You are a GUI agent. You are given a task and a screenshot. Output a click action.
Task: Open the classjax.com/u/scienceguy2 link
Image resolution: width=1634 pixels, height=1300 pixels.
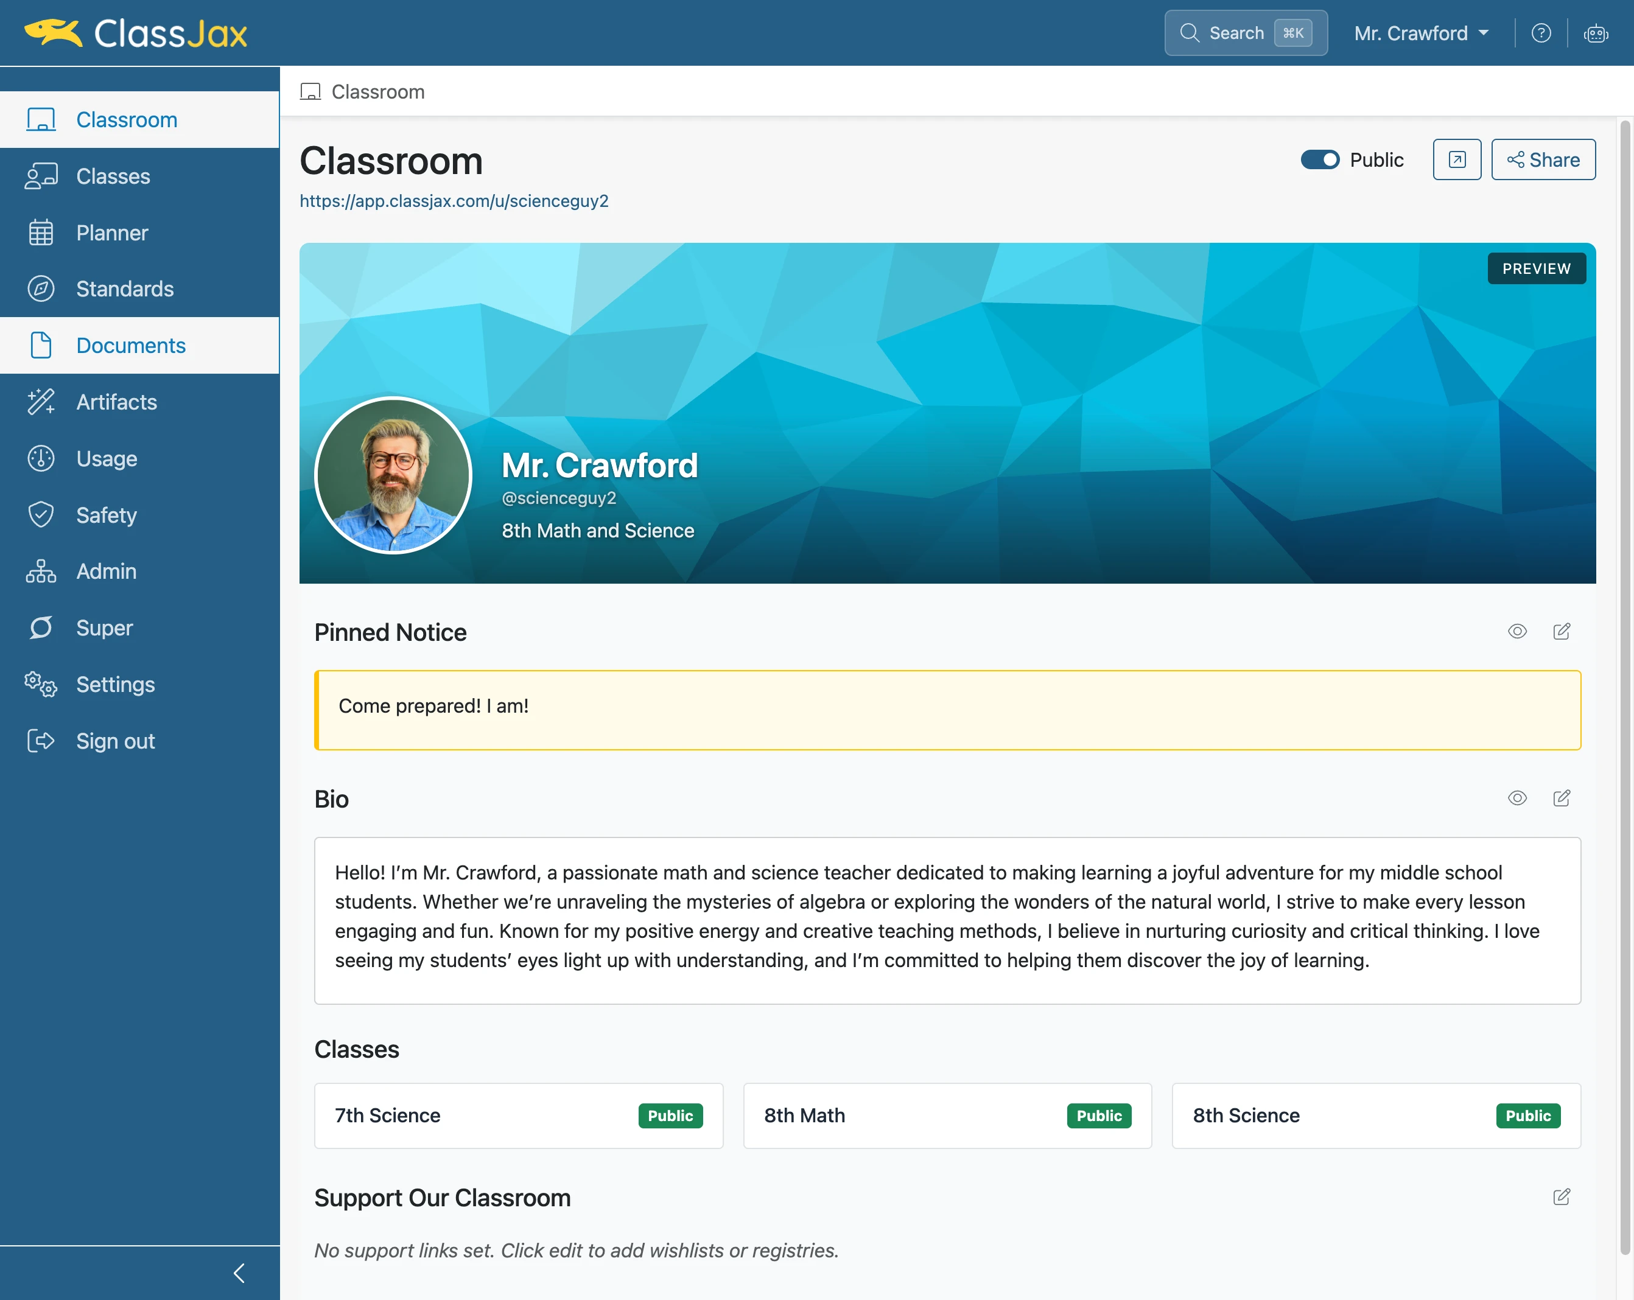click(x=454, y=201)
